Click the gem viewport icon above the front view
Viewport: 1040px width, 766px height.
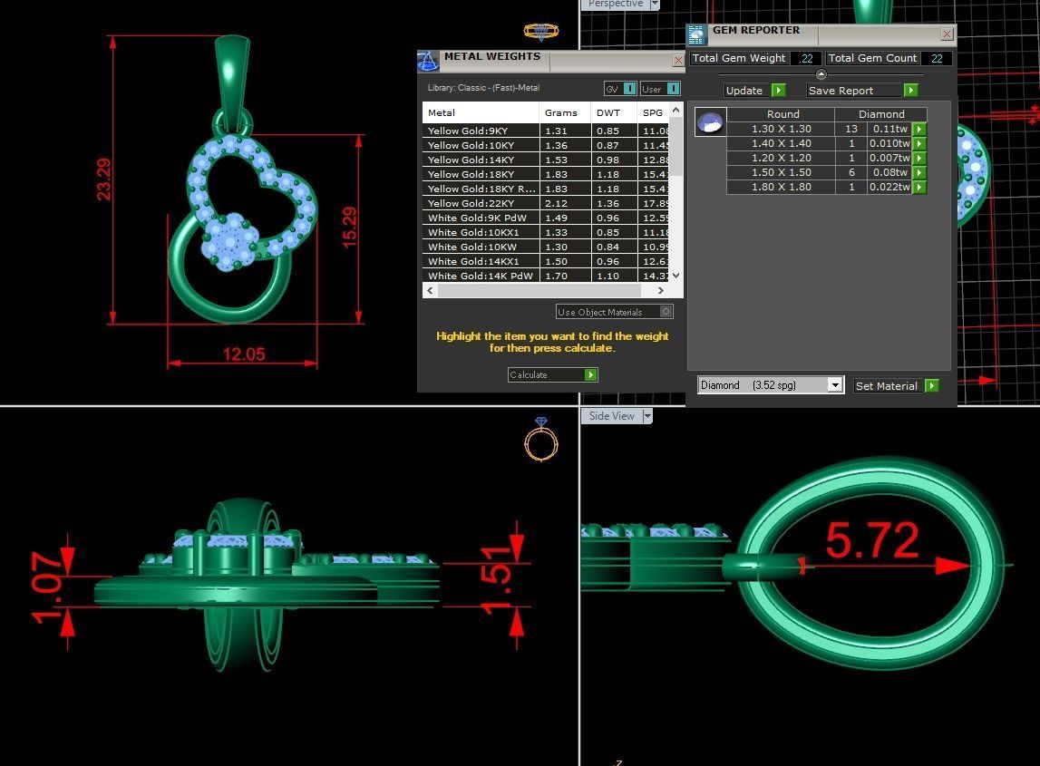540,31
